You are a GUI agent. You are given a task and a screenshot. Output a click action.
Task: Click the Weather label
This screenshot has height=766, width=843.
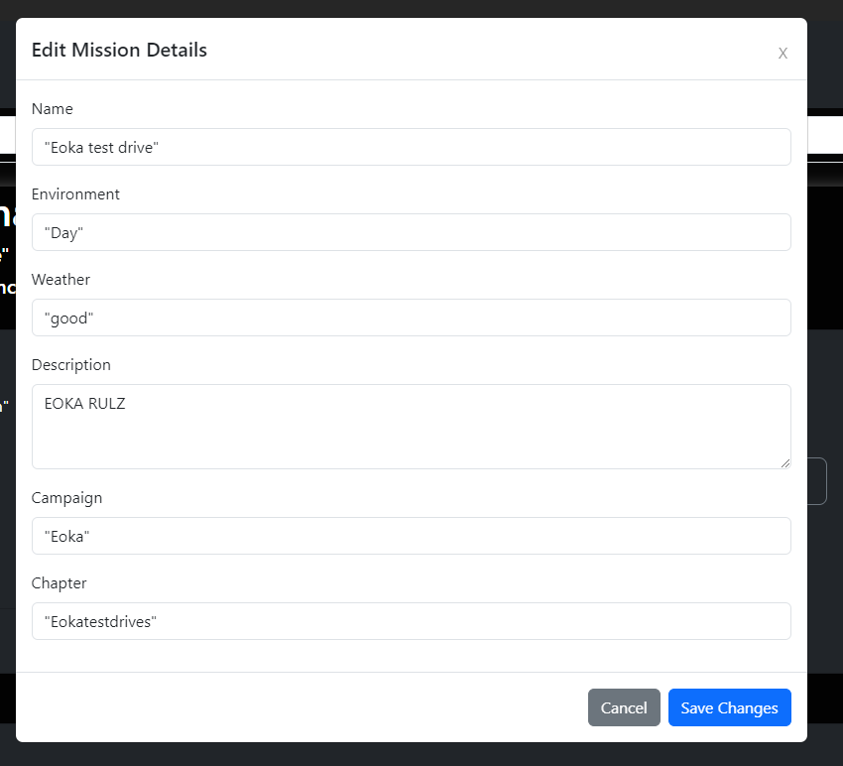[60, 280]
